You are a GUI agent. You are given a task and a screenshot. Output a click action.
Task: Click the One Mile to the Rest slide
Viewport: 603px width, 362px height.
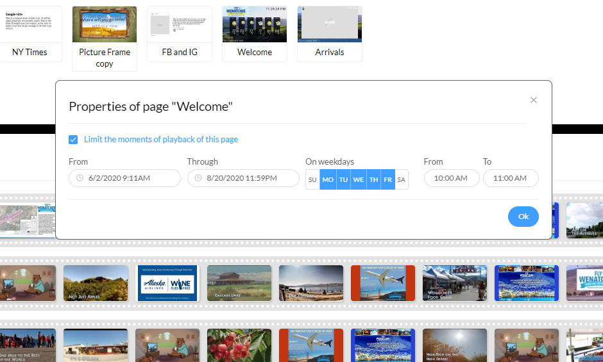tap(28, 345)
